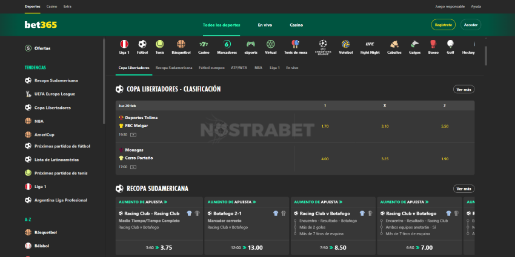This screenshot has width=515, height=257.
Task: Select boosted odds 7.00 bet
Action: point(419,248)
